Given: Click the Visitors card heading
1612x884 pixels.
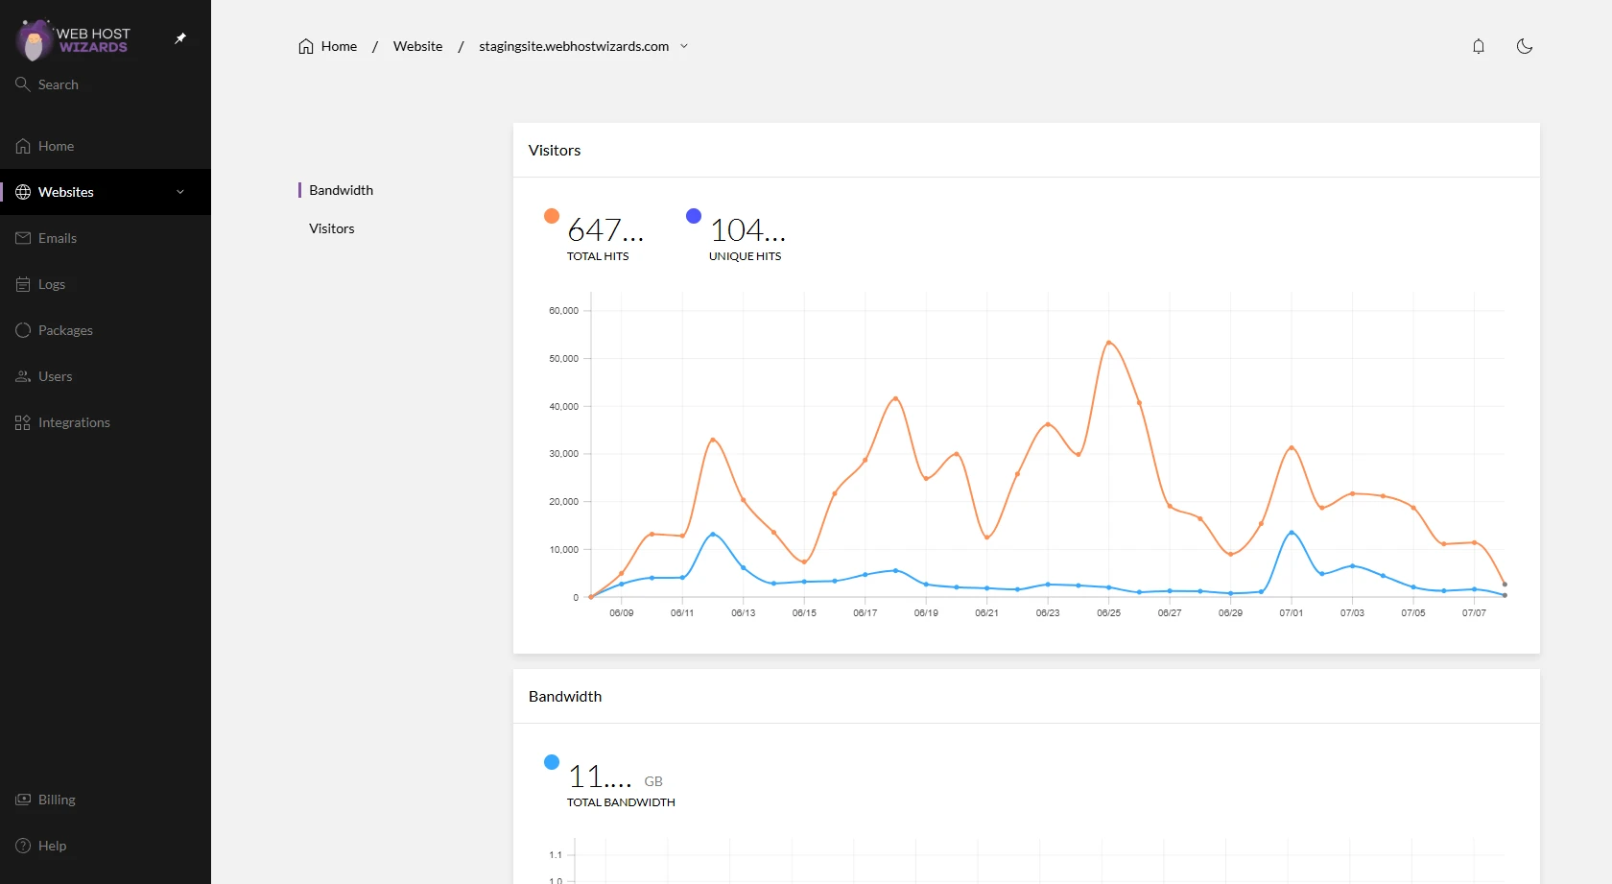Looking at the screenshot, I should pyautogui.click(x=555, y=150).
